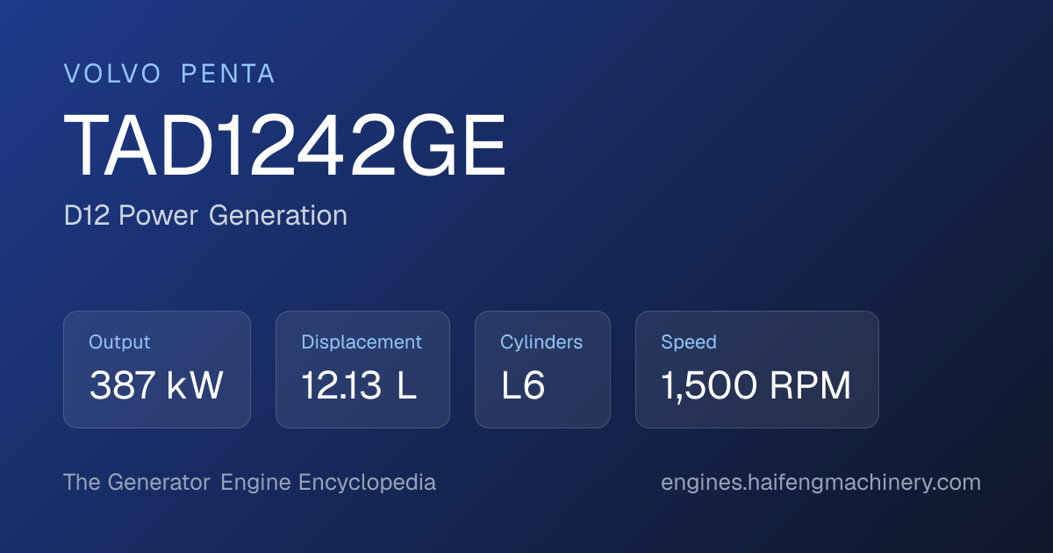The width and height of the screenshot is (1053, 553).
Task: Click the 12.13 L value
Action: click(359, 386)
